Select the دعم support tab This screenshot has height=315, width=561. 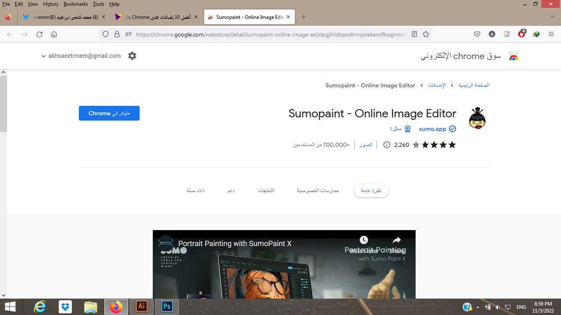click(x=231, y=191)
